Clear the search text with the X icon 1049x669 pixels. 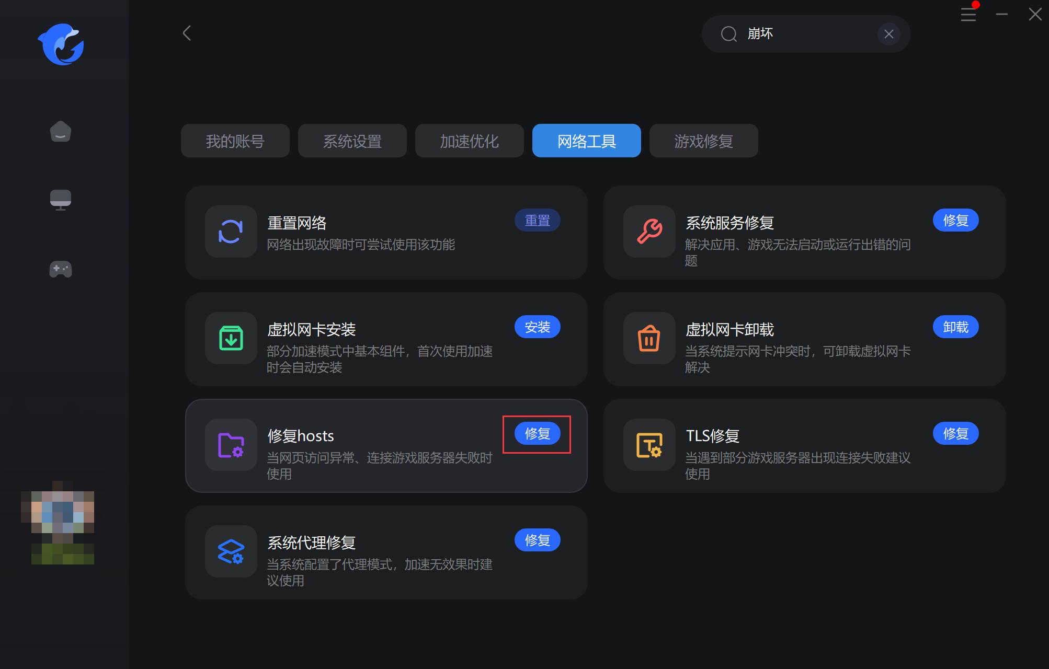point(888,33)
